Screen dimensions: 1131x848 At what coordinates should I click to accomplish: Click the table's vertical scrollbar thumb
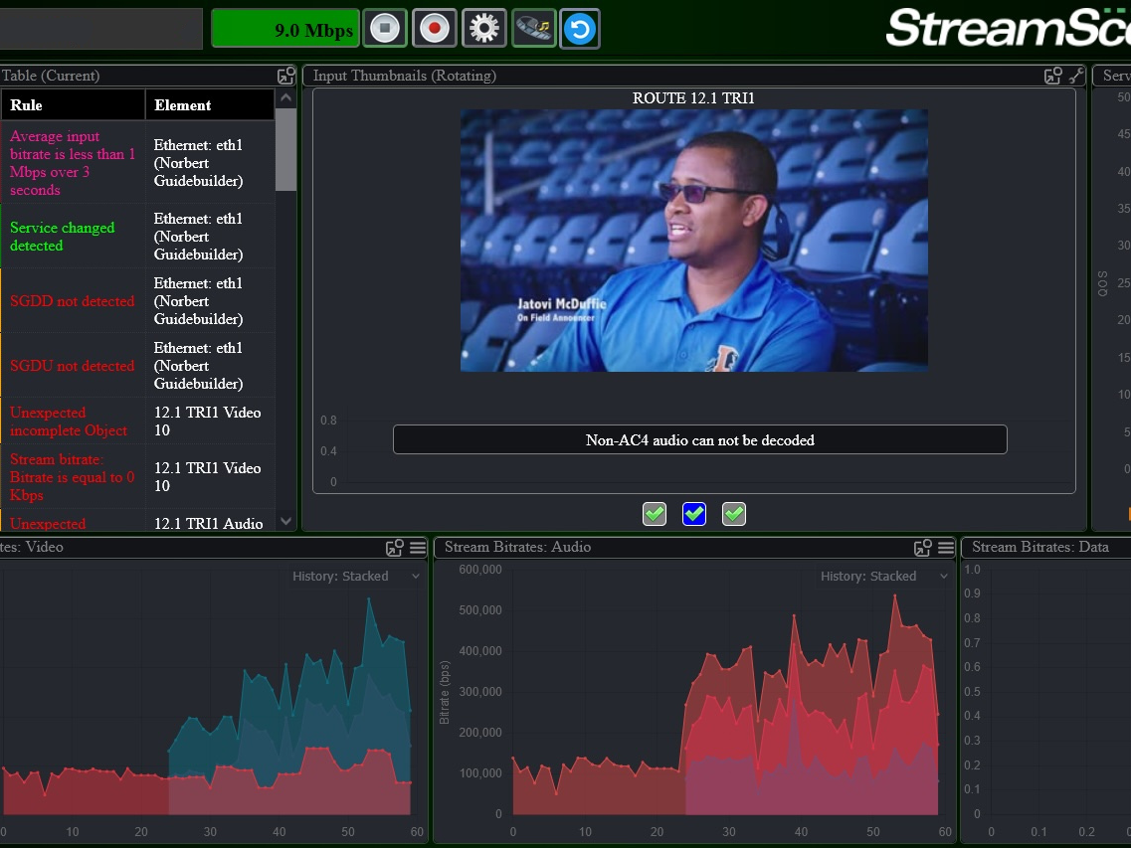coord(285,149)
